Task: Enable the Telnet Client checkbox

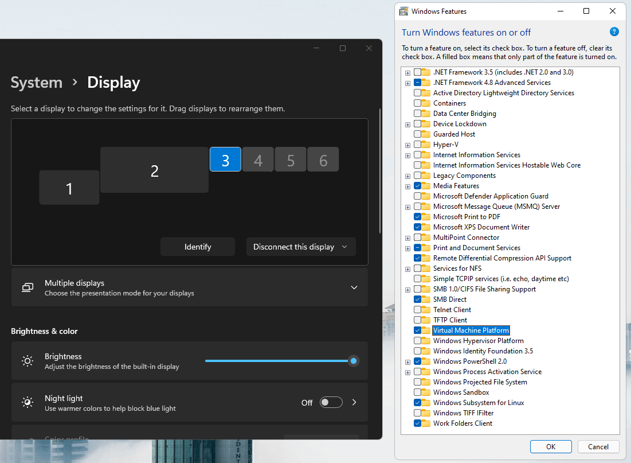Action: tap(417, 310)
